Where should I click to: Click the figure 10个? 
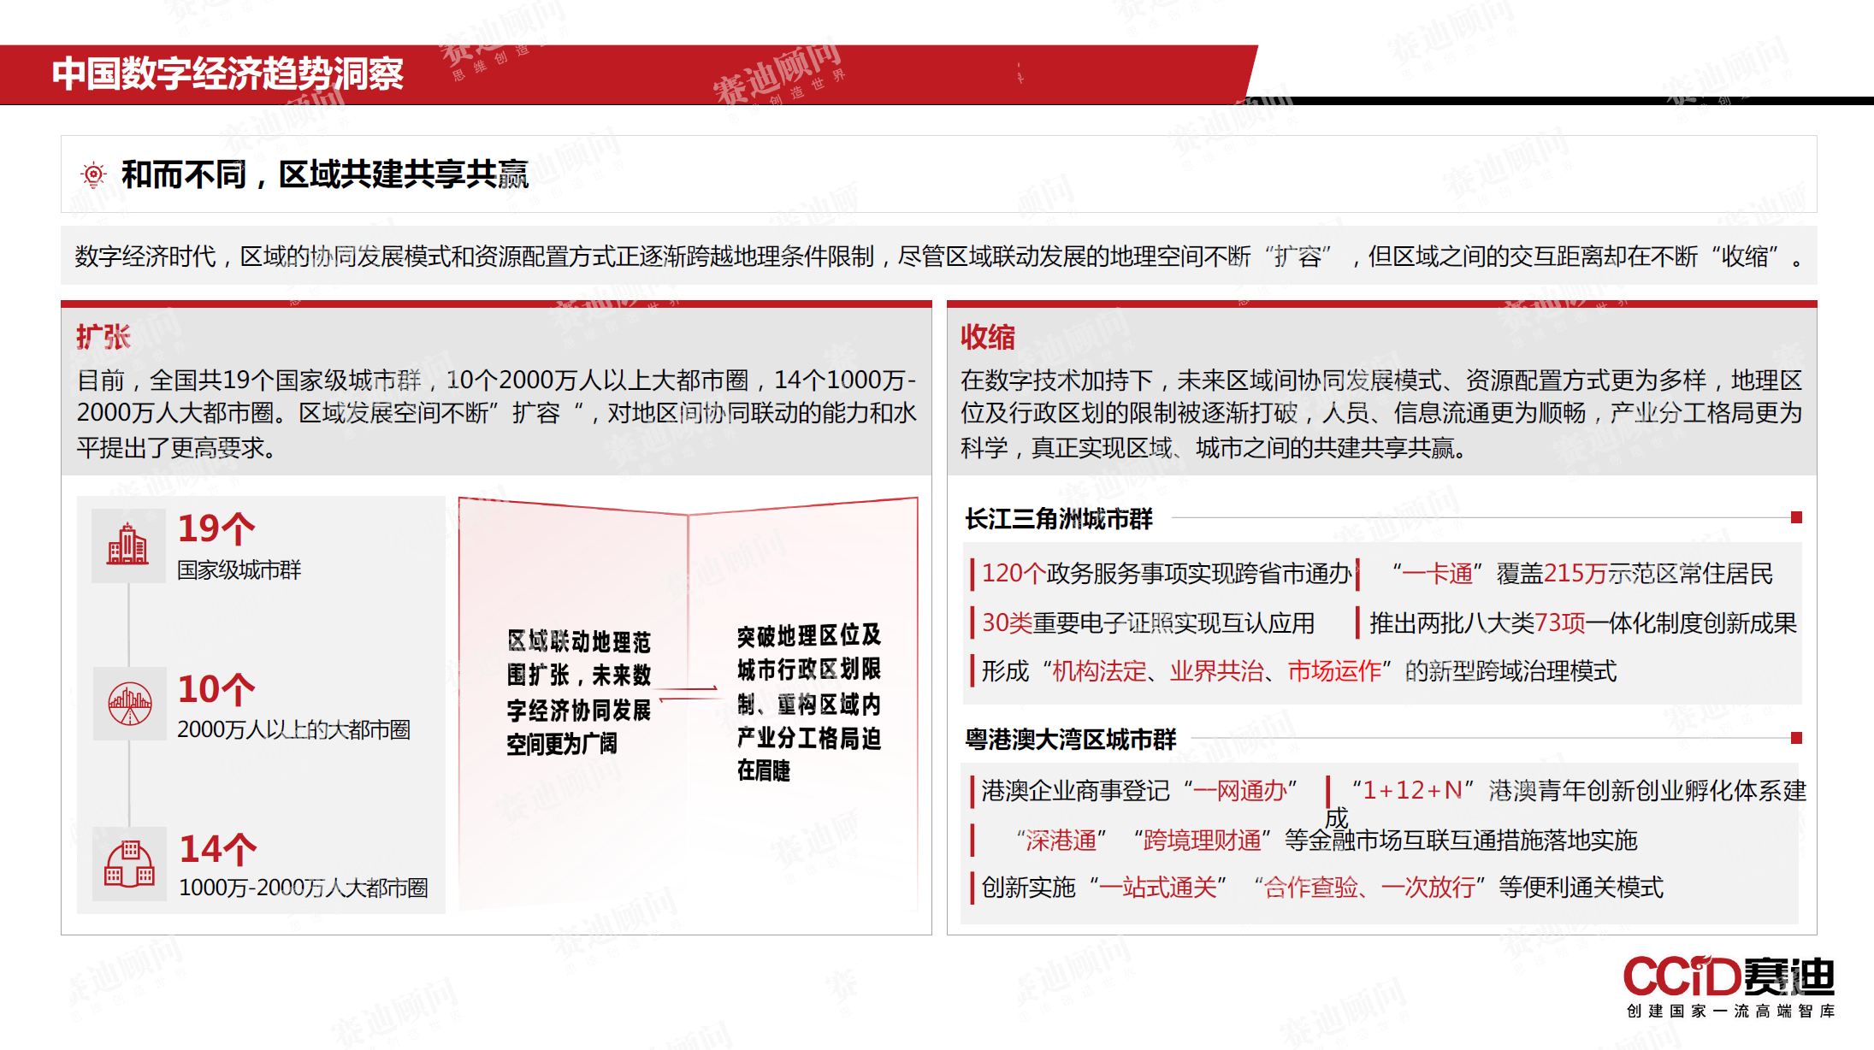[216, 689]
